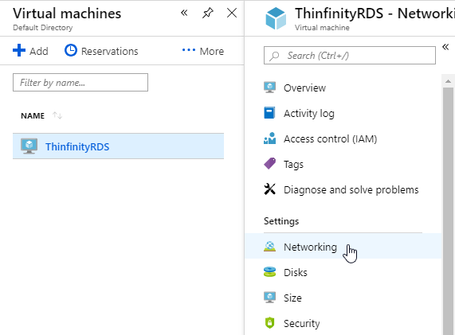The image size is (455, 335).
Task: Click the Add button label
Action: click(x=39, y=51)
